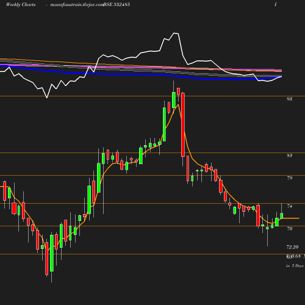Image resolution: width=305 pixels, height=305 pixels.
Task: Click the '83' price level label
Action: point(289,156)
